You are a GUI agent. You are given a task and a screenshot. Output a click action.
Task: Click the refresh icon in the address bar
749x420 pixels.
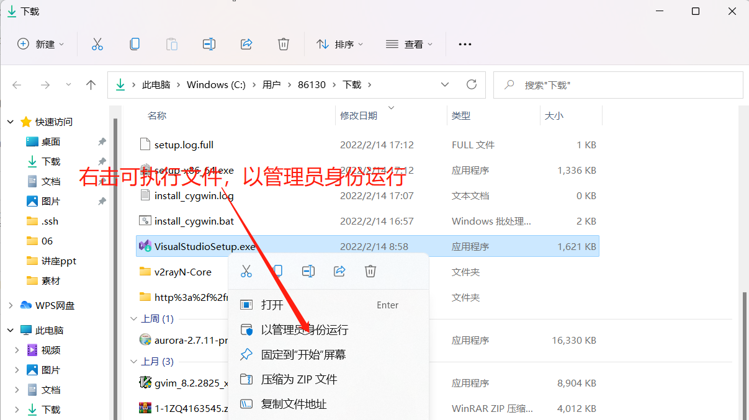pos(471,84)
